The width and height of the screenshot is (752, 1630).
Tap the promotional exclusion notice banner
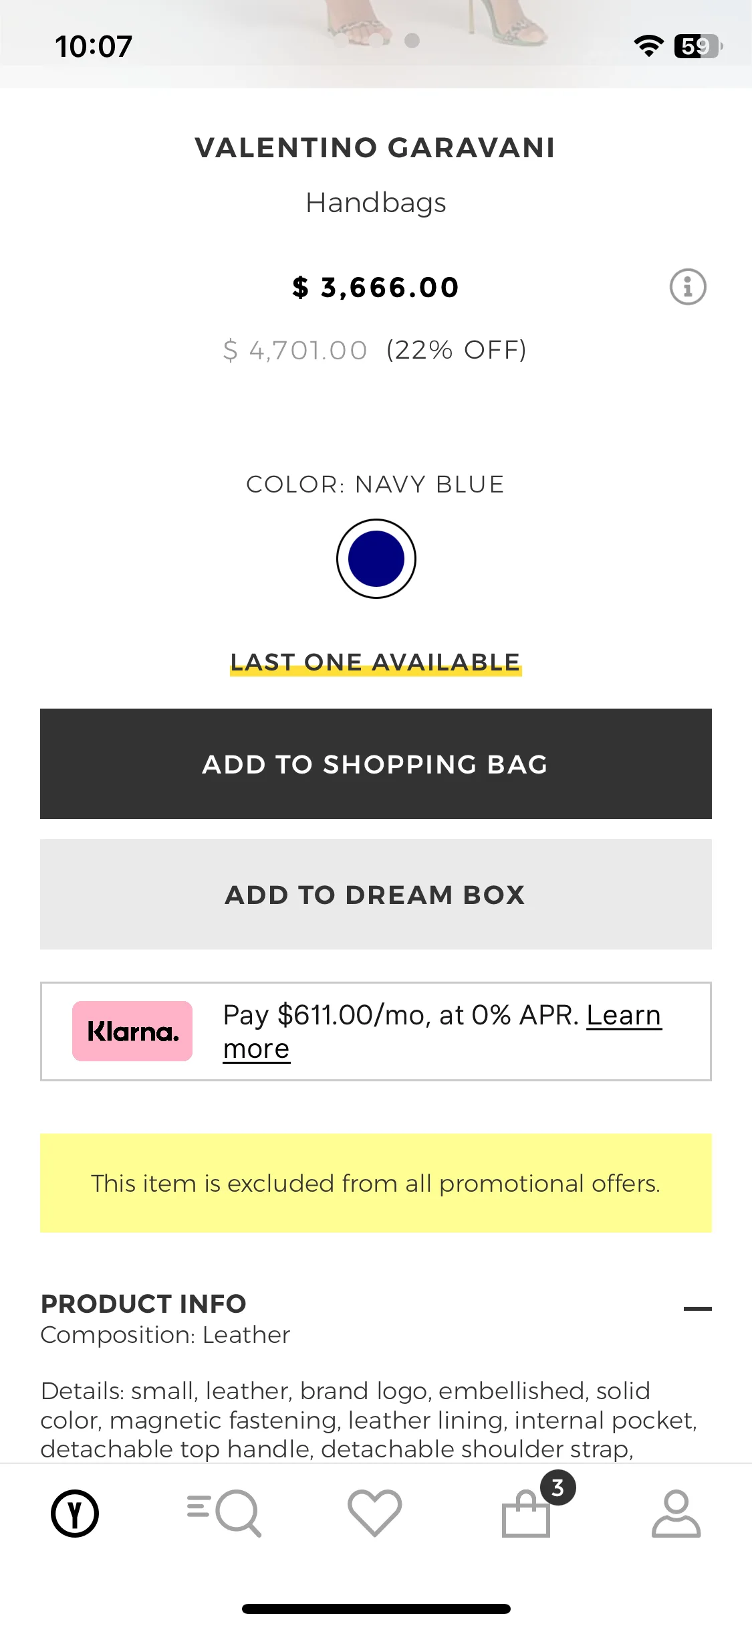coord(376,1183)
